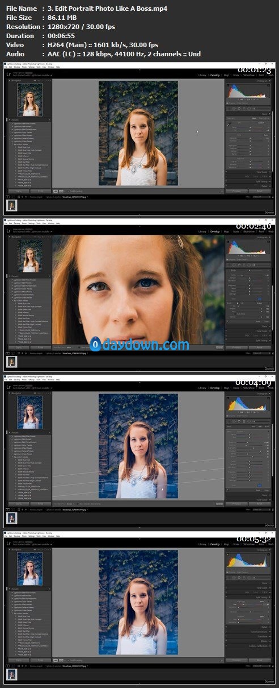Click the Lr logo in the first frame

click(9, 74)
